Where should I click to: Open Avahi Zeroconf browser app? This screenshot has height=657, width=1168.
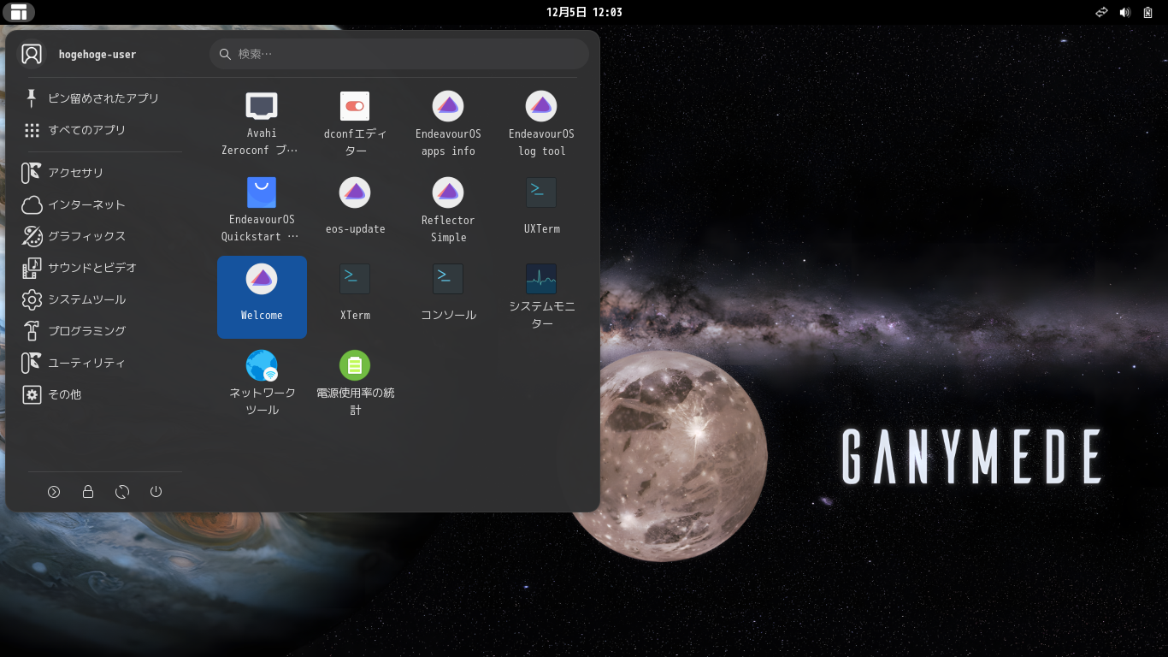(x=262, y=124)
